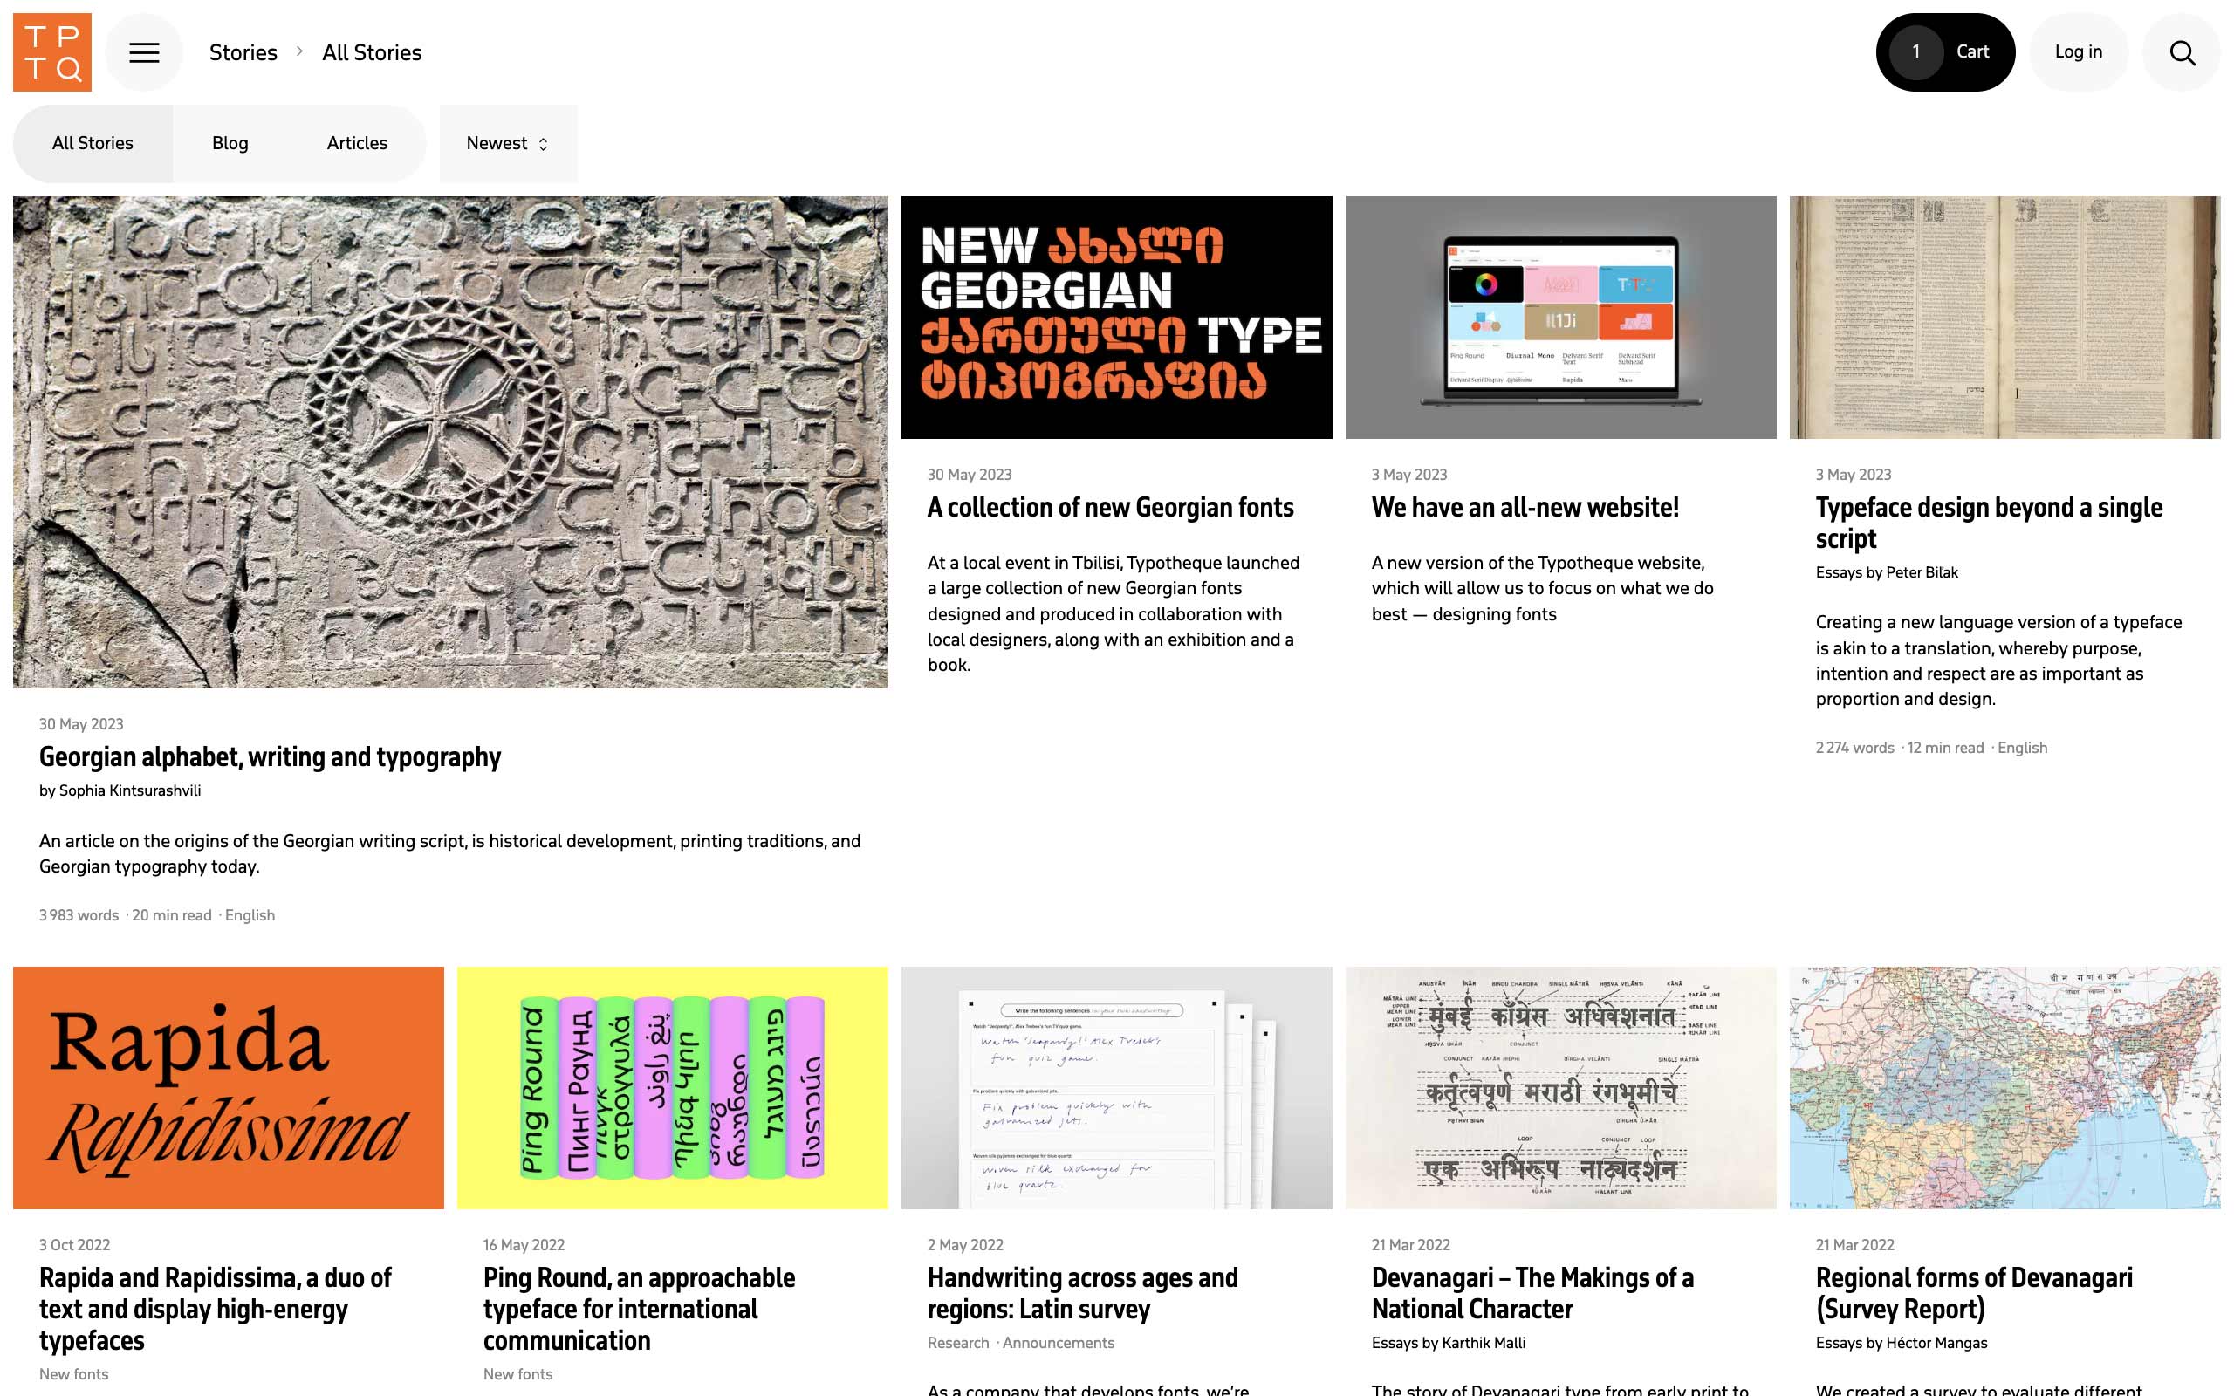Toggle the All Stories category filter
The width and height of the screenshot is (2234, 1396).
[93, 143]
